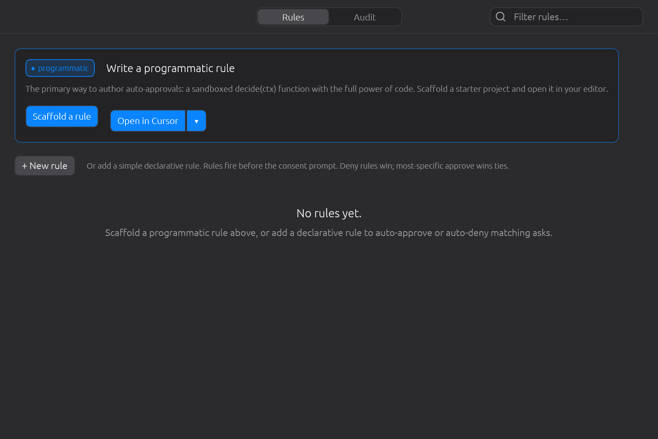This screenshot has width=658, height=439.
Task: Click the programmatic badge
Action: (x=60, y=68)
